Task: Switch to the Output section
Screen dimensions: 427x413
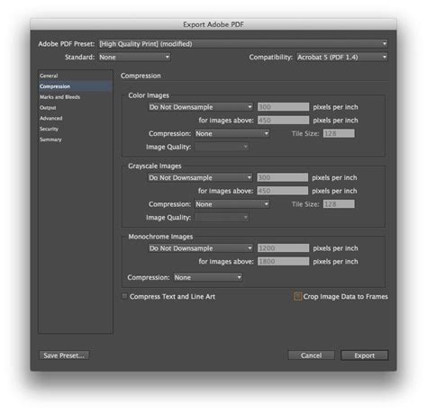Action: point(48,108)
